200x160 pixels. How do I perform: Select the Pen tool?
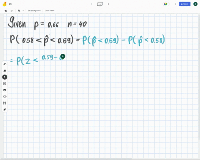click(5, 64)
